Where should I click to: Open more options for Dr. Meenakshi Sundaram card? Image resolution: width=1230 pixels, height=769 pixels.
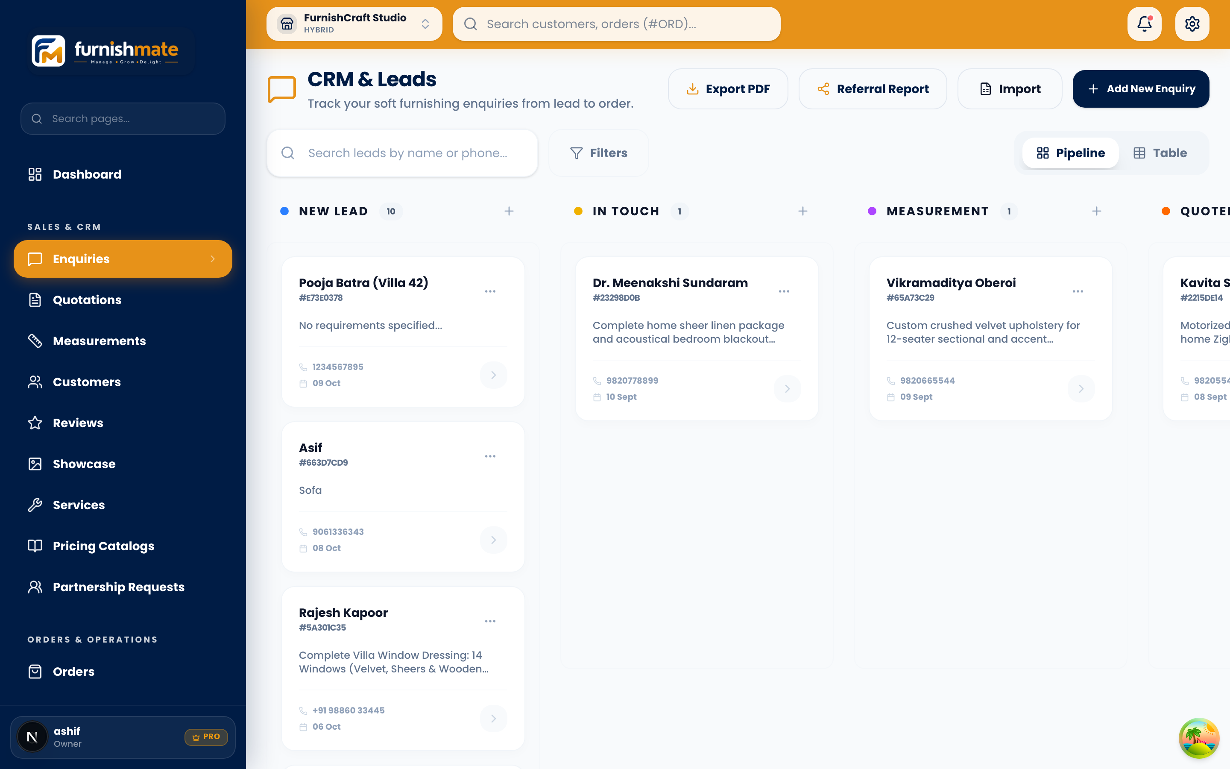tap(784, 291)
